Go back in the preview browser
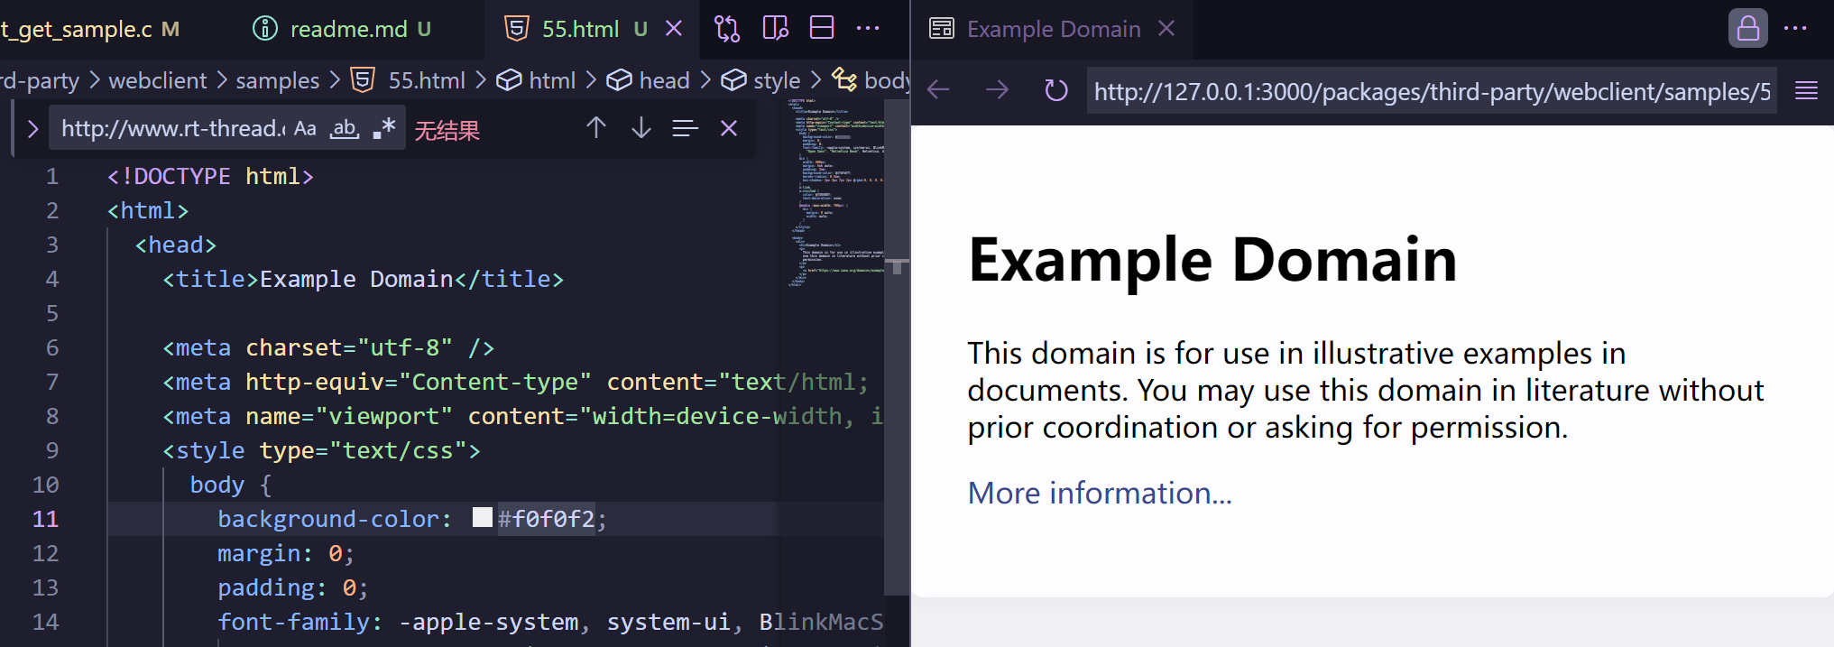 point(938,90)
